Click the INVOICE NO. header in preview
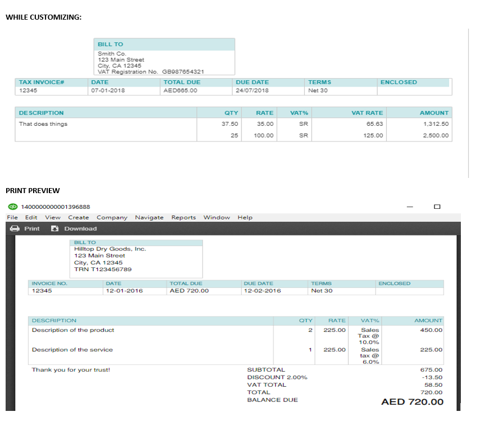 [49, 283]
